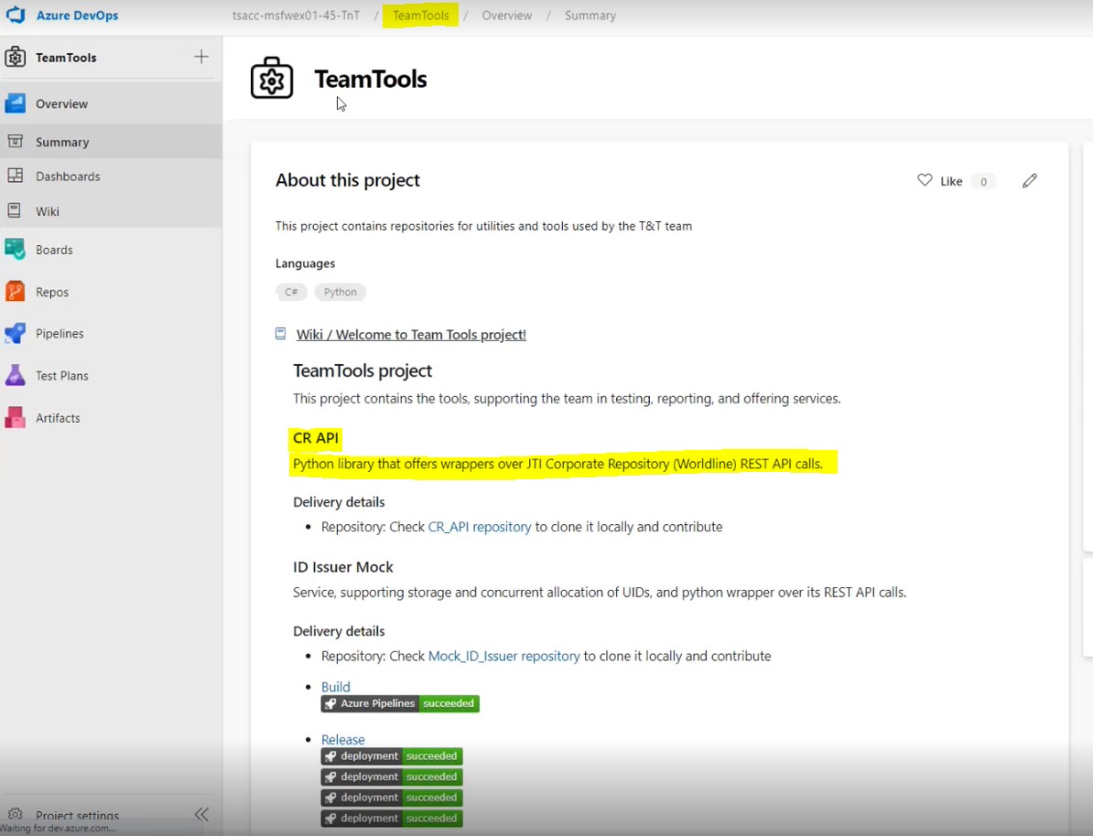Click the Boards hub icon
Screen dimensions: 1093x836
click(16, 249)
